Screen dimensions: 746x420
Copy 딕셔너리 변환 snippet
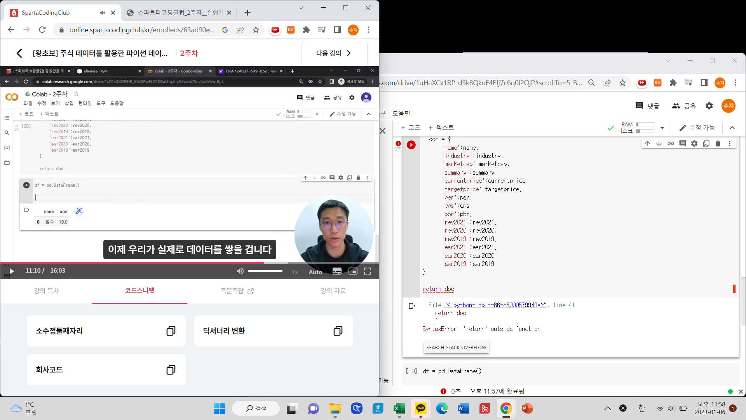[x=338, y=331]
